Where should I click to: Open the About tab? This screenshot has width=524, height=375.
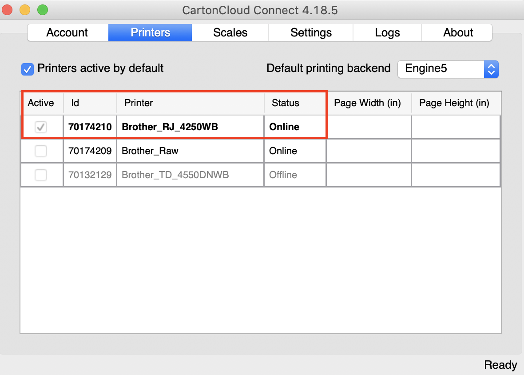[457, 32]
